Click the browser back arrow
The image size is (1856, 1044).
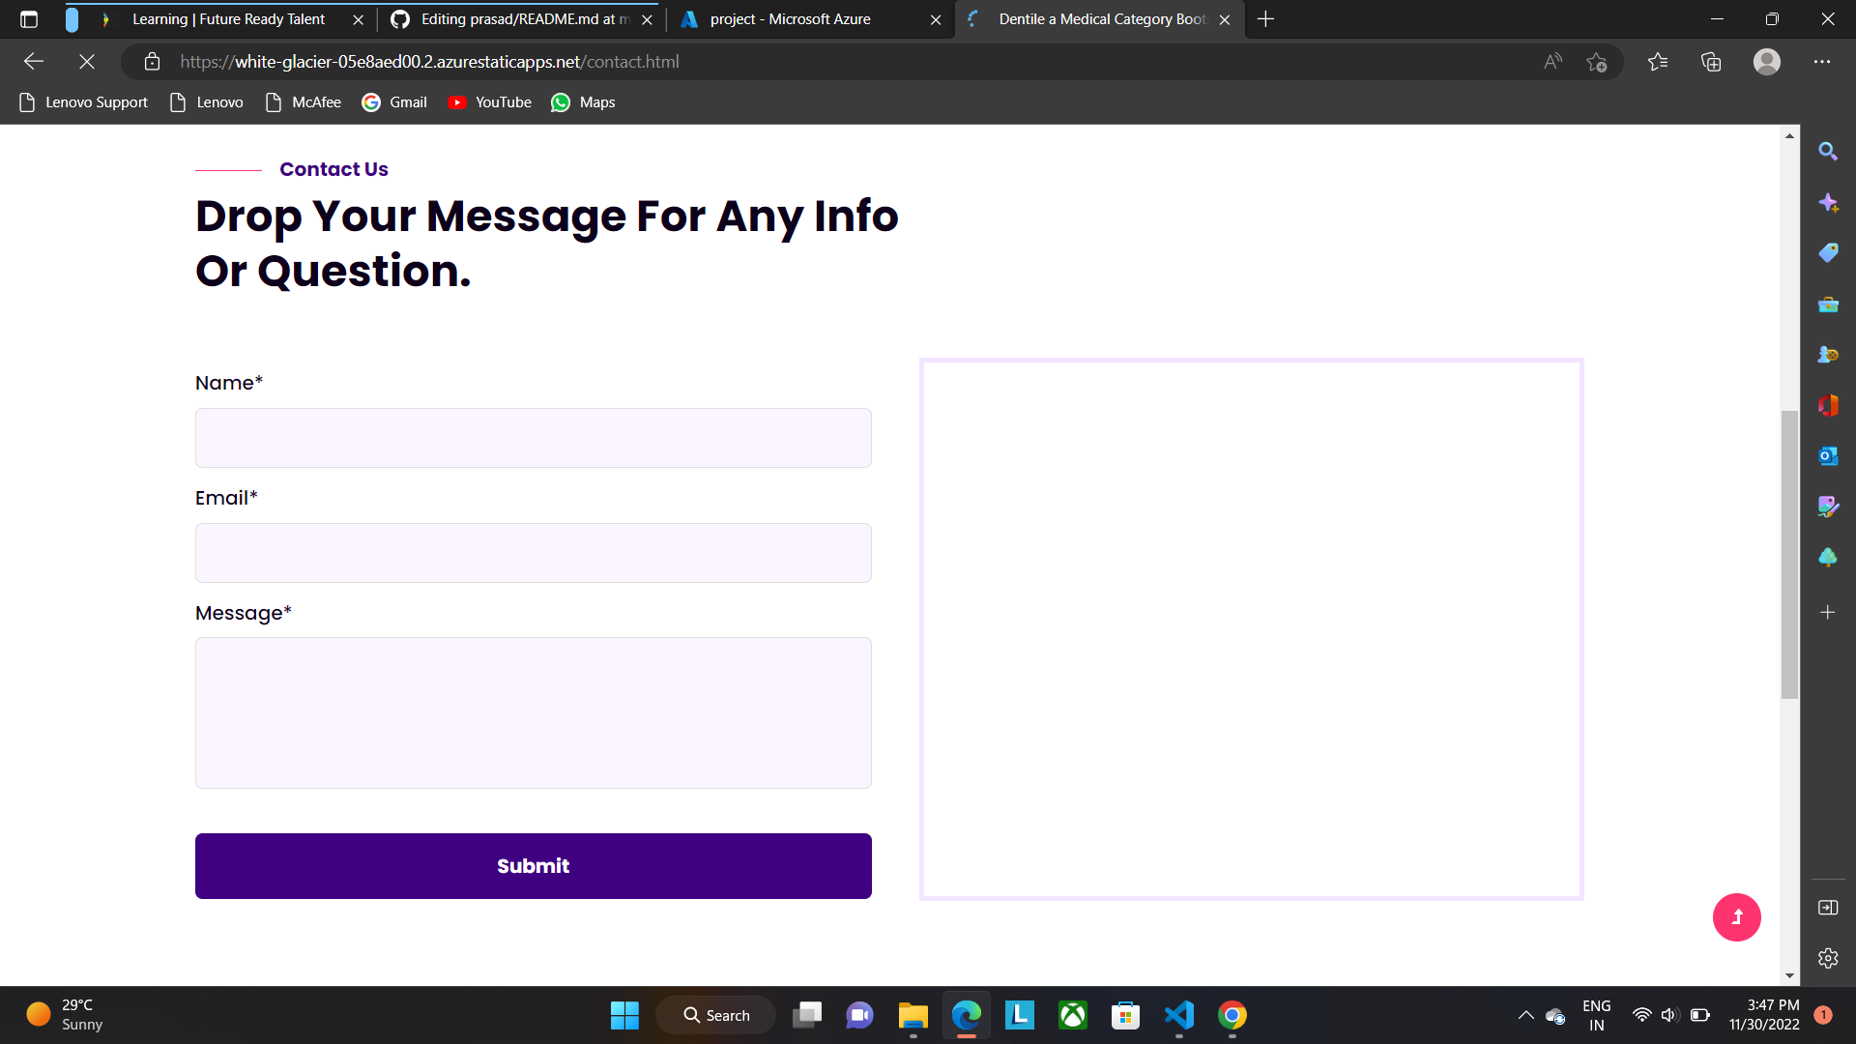tap(34, 62)
